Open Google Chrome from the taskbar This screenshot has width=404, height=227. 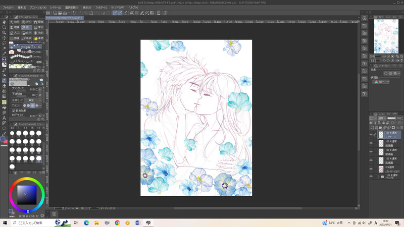coord(117,222)
